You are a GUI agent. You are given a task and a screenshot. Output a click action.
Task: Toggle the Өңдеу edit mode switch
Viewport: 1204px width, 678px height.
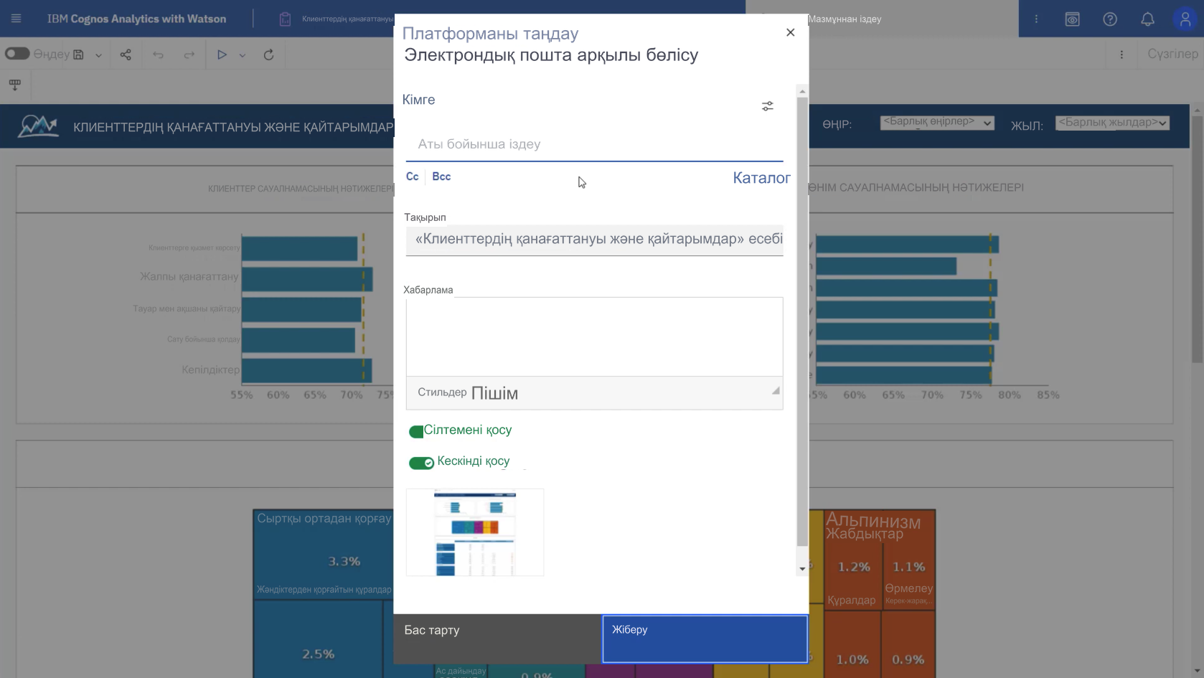point(17,54)
